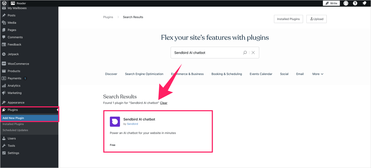The image size is (371, 168).
Task: Click the Plugins plug icon
Action: point(4,110)
